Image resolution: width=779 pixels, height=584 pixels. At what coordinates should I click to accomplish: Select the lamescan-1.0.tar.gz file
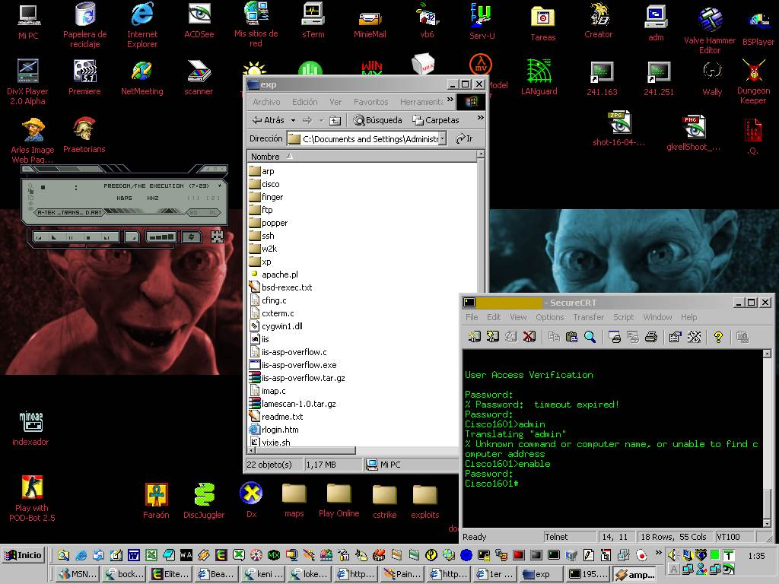coord(293,404)
